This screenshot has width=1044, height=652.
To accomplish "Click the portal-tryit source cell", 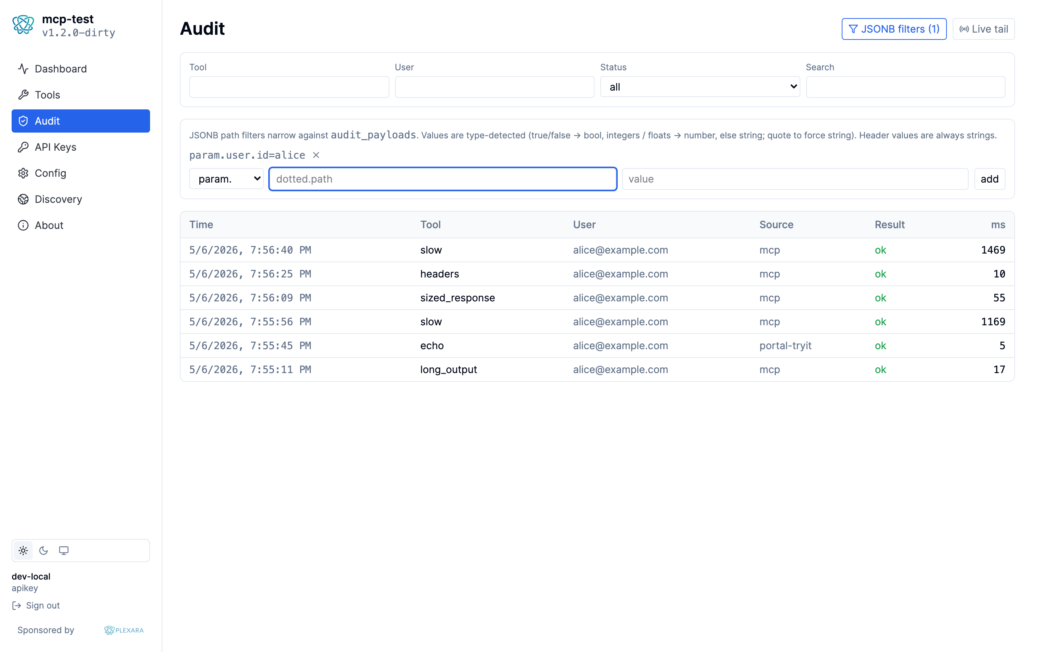I will pyautogui.click(x=785, y=346).
